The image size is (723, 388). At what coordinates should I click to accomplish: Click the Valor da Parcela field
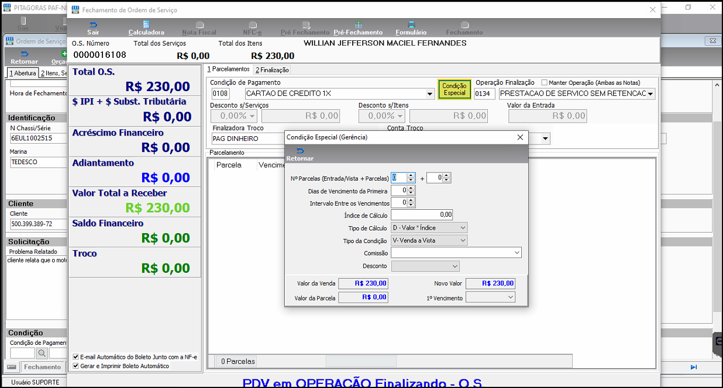(363, 297)
